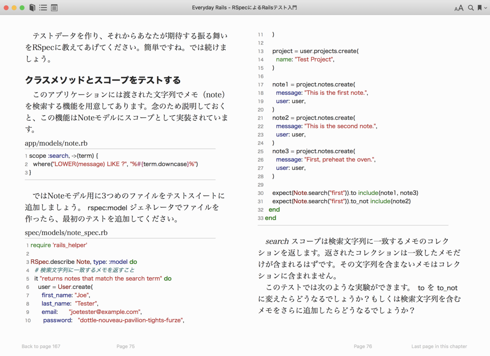Click the italic word search in paragraph
Viewport: 490px width, 356px height.
277,241
